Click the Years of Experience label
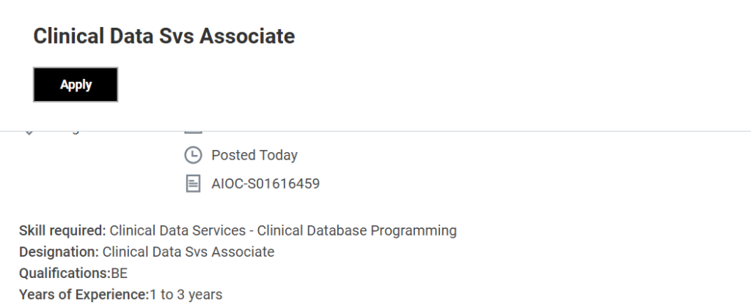Screen dimensions: 751x305 point(83,295)
